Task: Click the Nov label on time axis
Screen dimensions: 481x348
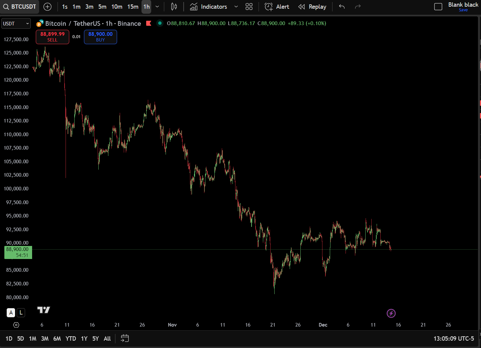Action: pos(172,325)
